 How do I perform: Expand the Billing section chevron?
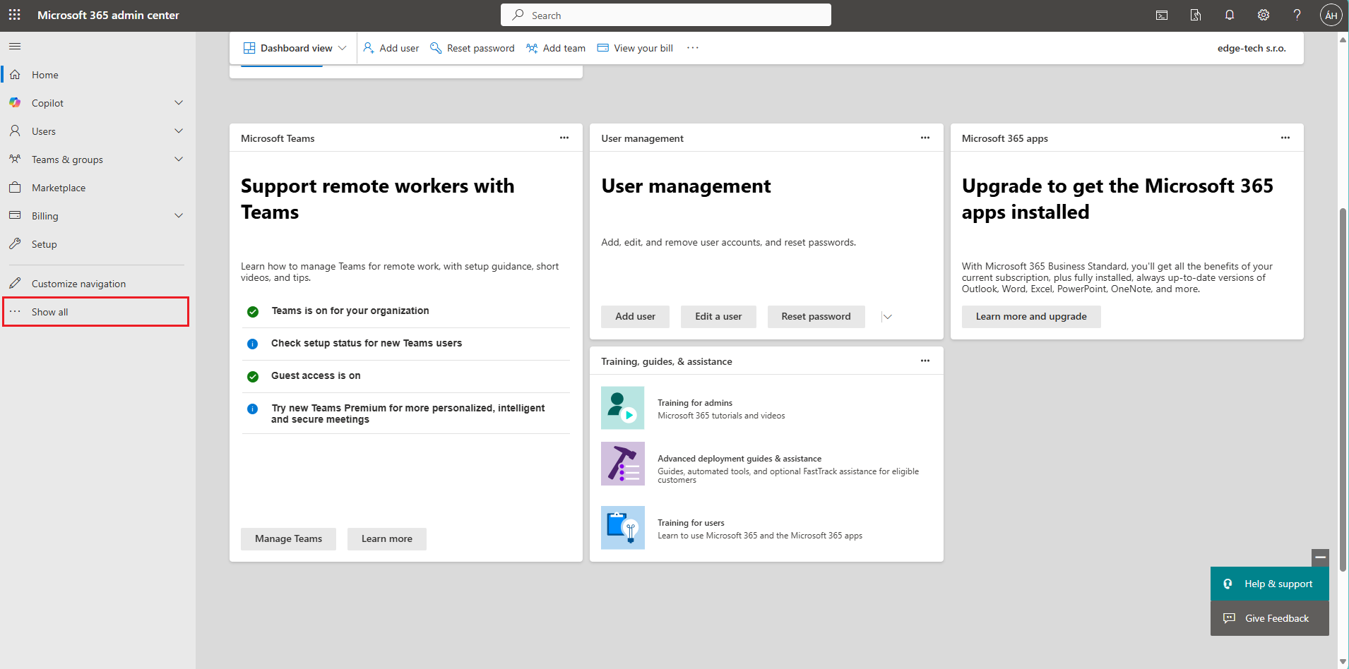[179, 215]
